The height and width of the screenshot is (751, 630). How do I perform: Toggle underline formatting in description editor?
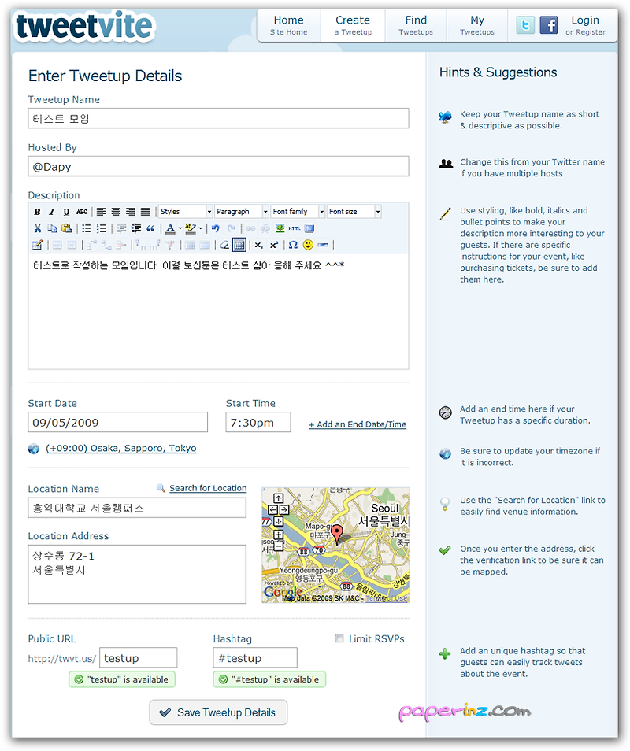[66, 212]
